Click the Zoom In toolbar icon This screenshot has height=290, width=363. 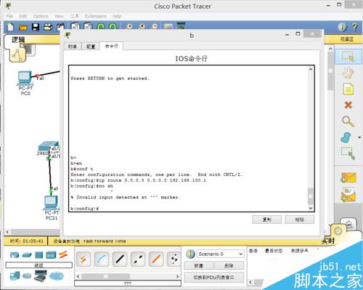130,26
